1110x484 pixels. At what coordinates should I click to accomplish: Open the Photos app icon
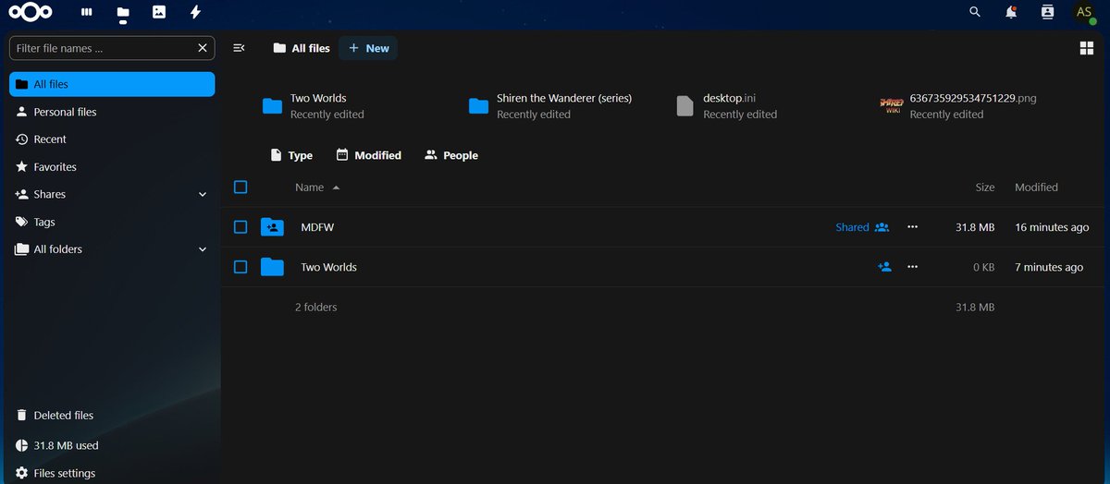pyautogui.click(x=159, y=12)
